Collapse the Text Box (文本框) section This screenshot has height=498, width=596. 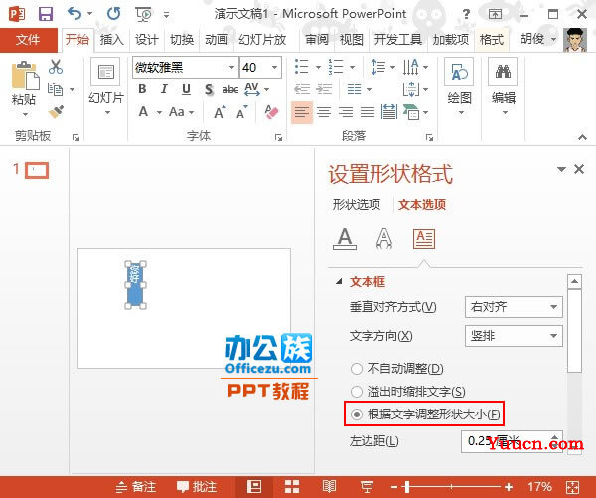point(339,282)
